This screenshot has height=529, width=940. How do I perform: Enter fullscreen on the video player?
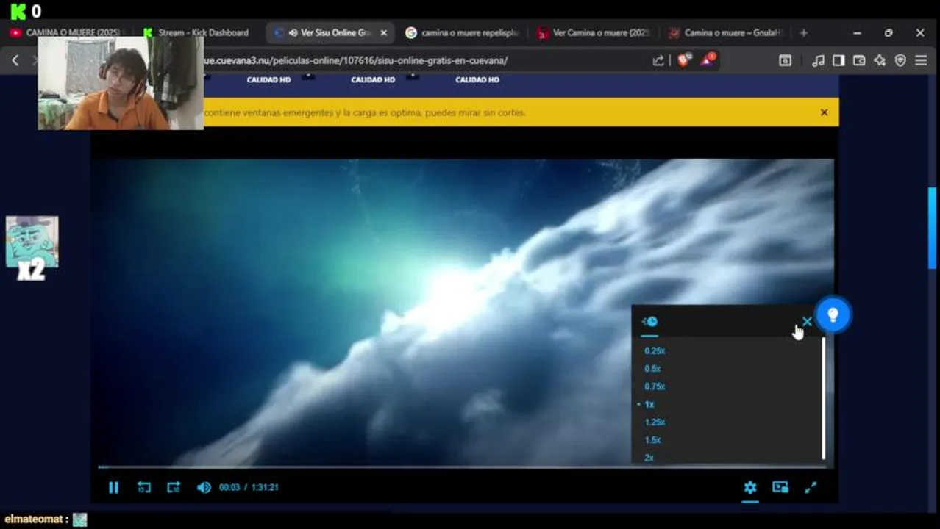(x=811, y=487)
